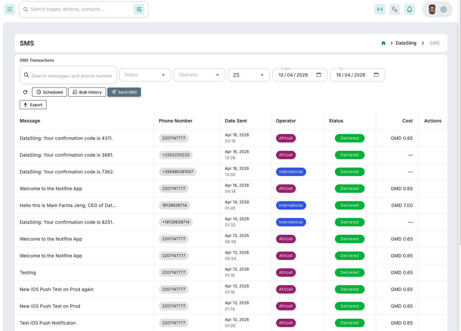Click date Apr 13, 2026 06:56
This screenshot has width=461, height=331.
(x=237, y=239)
